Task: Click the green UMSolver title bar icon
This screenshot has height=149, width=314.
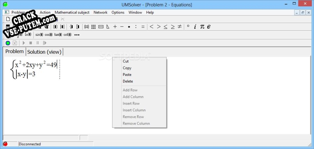Action: [x=5, y=4]
